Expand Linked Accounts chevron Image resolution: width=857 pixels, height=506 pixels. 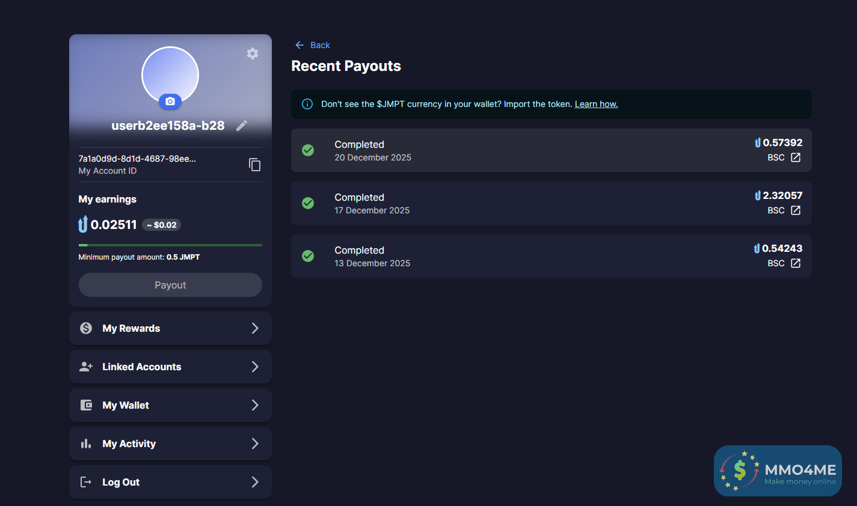(255, 367)
